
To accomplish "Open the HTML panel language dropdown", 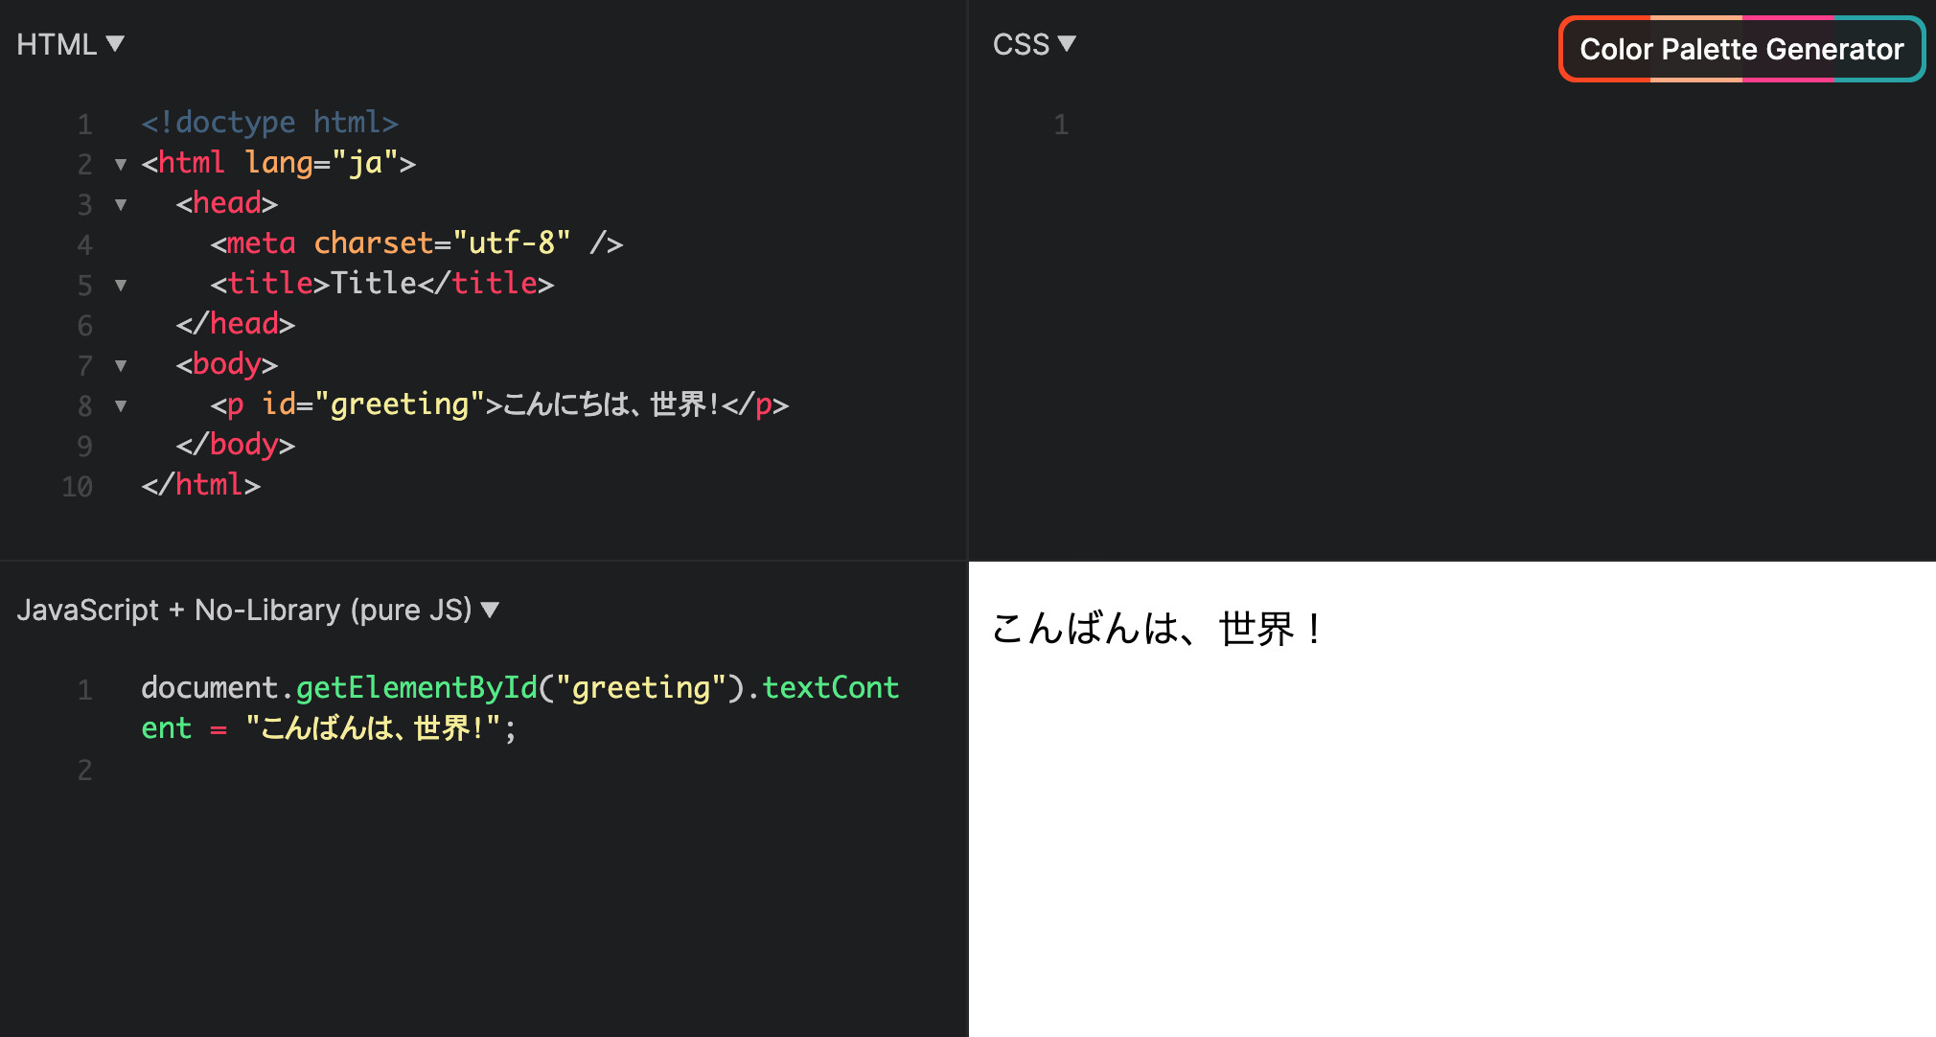I will pyautogui.click(x=115, y=43).
